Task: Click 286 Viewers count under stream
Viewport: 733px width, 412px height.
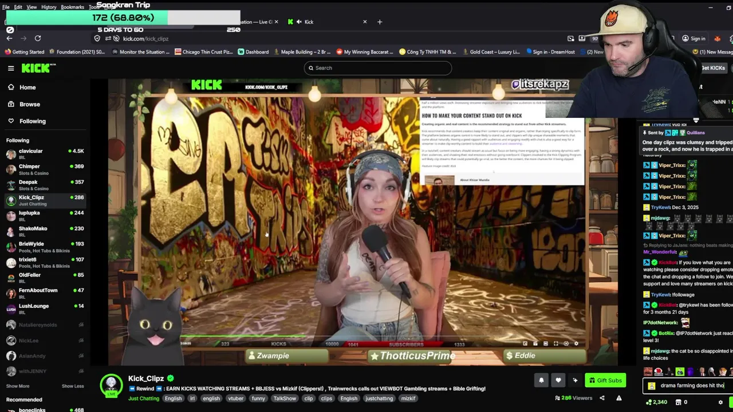Action: [x=574, y=398]
